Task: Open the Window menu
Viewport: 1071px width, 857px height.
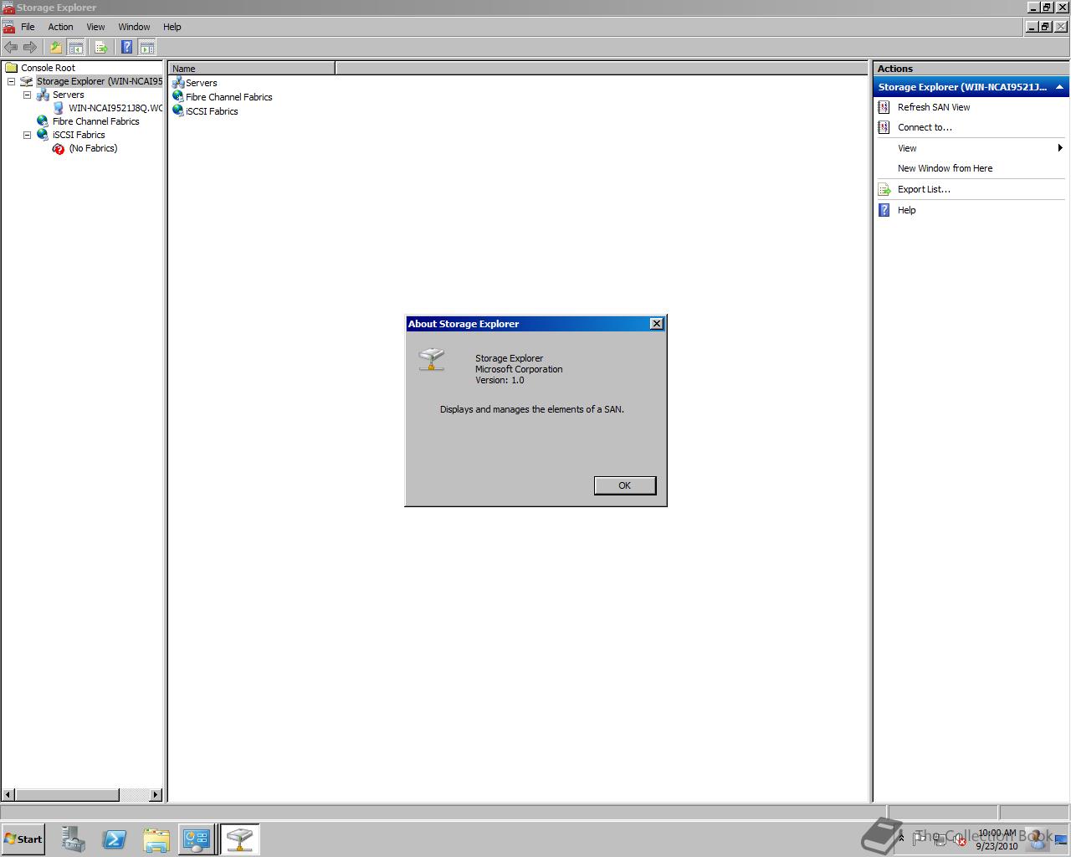Action: point(134,27)
